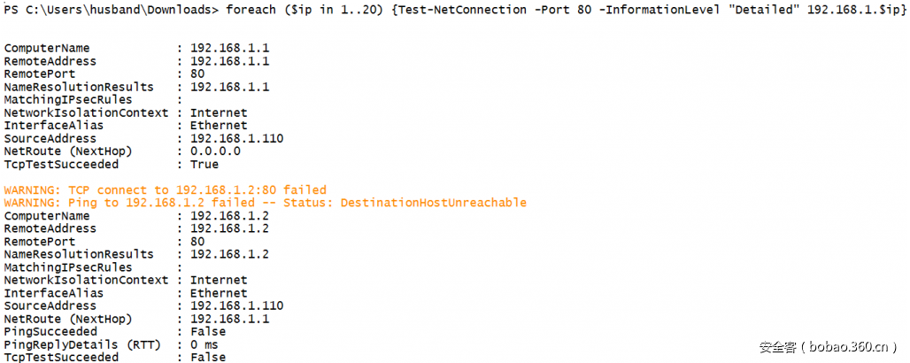
Task: Click the first InterfaceAlias Ethernet value
Action: [x=219, y=126]
